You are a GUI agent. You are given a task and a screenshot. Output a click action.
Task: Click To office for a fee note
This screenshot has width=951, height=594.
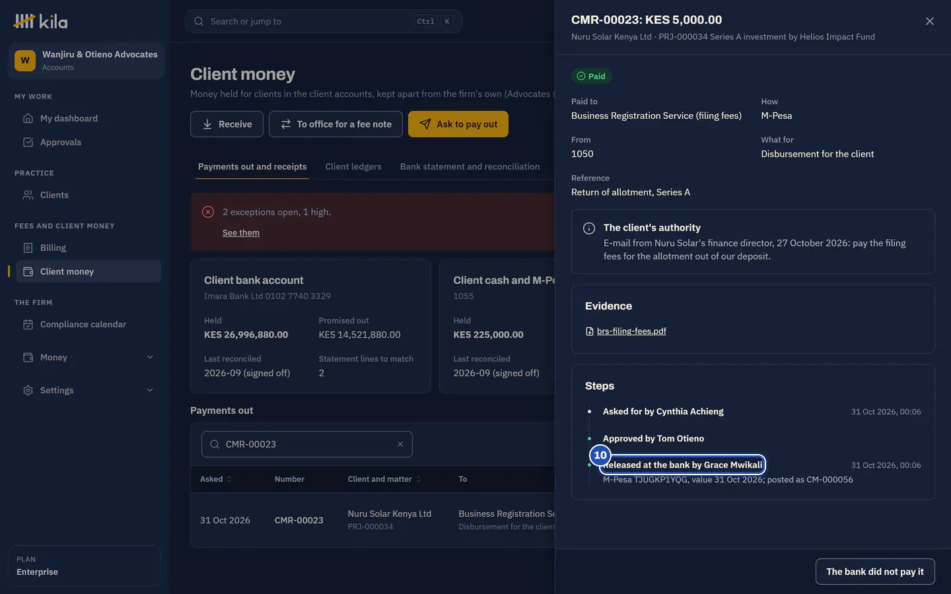(335, 124)
